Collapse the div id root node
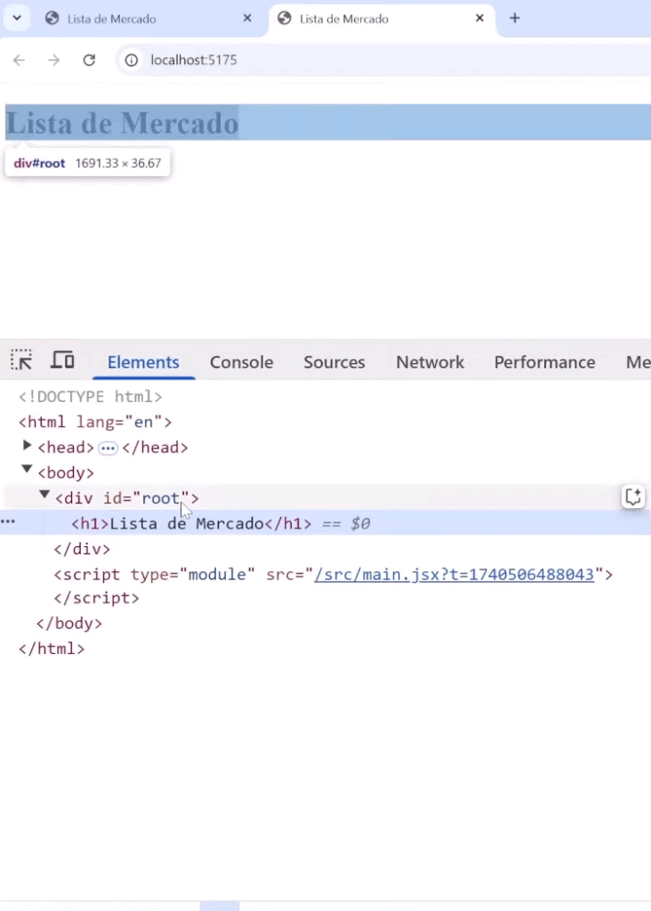Viewport: 651px width, 911px height. pos(44,495)
